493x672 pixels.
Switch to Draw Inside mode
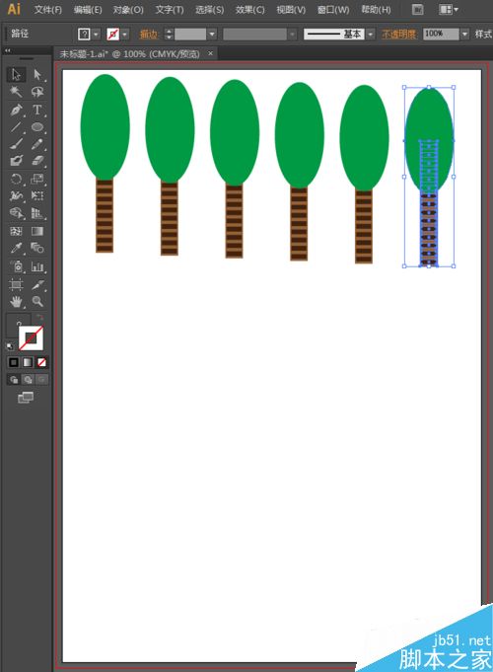(x=41, y=380)
